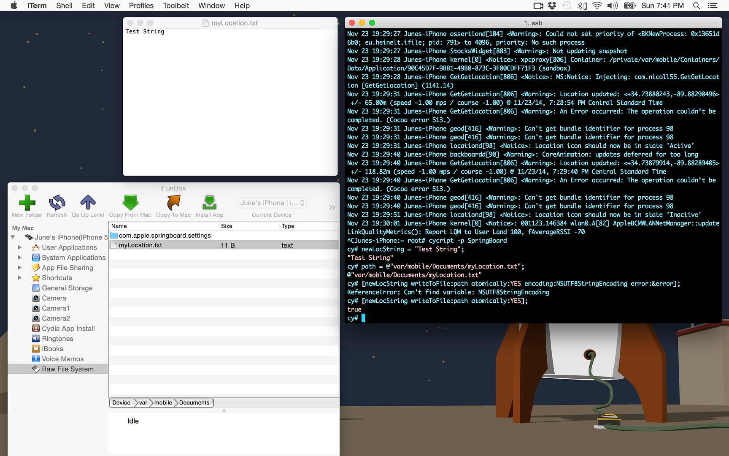
Task: Click the Copy To Mac icon
Action: tap(173, 203)
